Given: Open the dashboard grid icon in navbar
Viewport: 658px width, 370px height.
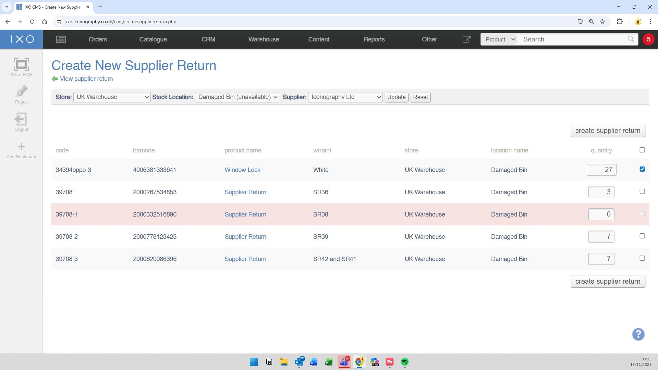Looking at the screenshot, I should (61, 39).
